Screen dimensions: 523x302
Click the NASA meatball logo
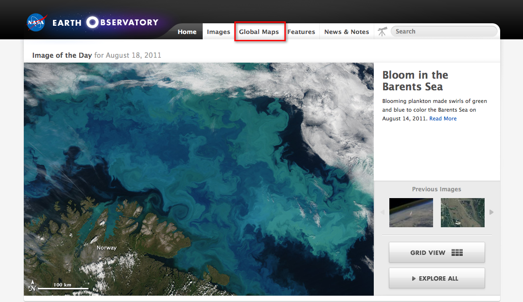[x=36, y=22]
